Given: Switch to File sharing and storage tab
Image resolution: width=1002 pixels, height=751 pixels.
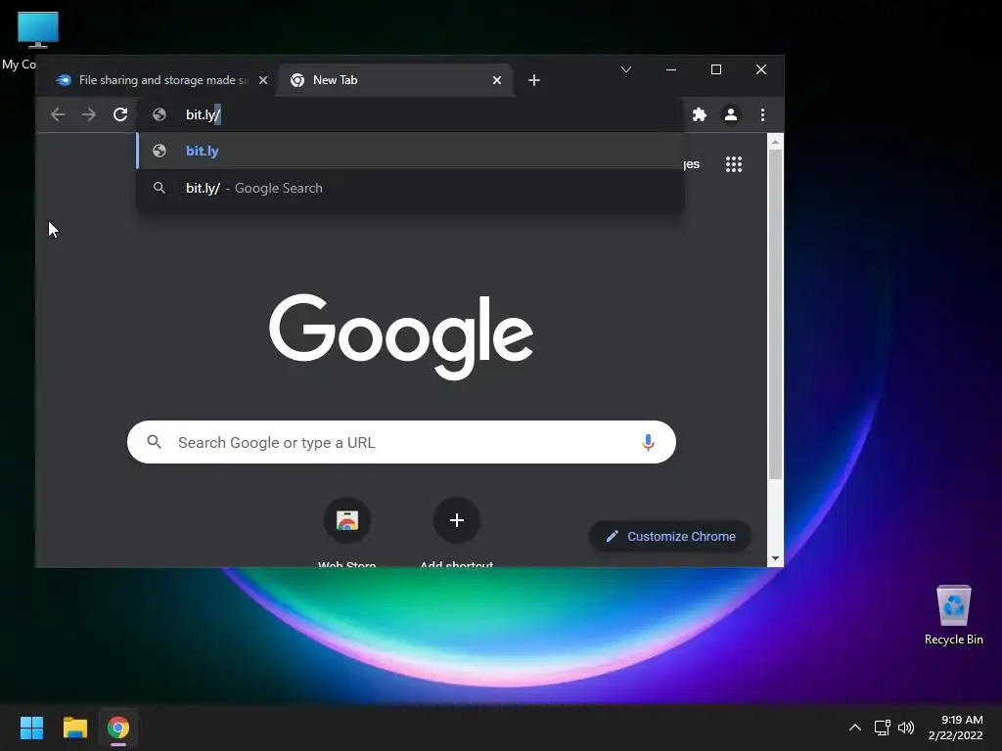Looking at the screenshot, I should click(158, 80).
